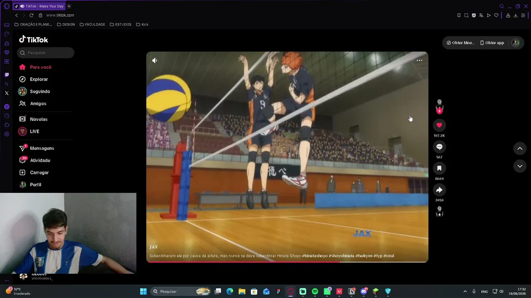531x298 pixels.
Task: Bookmark the video to favorites
Action: (x=439, y=168)
